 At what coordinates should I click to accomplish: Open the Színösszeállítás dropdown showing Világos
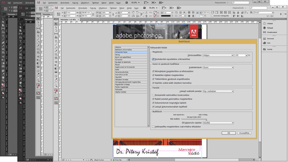pyautogui.click(x=218, y=55)
